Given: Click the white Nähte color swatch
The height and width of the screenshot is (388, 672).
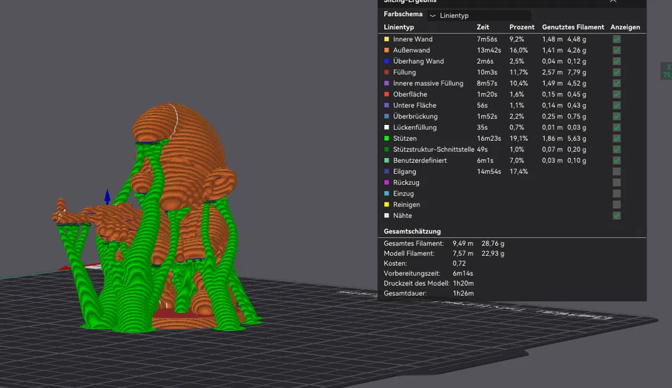Looking at the screenshot, I should (387, 215).
